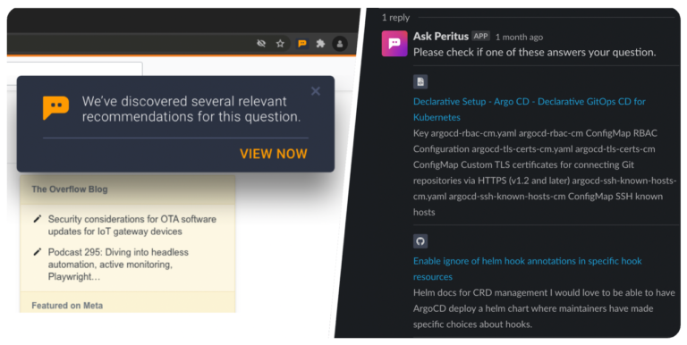
Task: Open Enable ignore of helm hook annotations link
Action: 528,269
